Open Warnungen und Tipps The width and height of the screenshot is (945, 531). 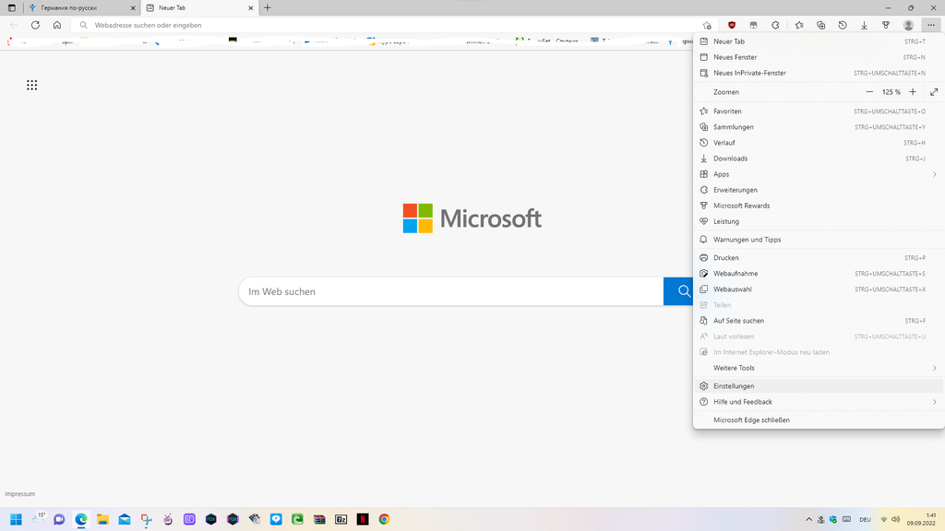point(819,240)
